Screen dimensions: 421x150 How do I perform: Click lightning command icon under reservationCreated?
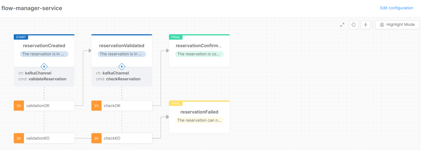click(44, 67)
